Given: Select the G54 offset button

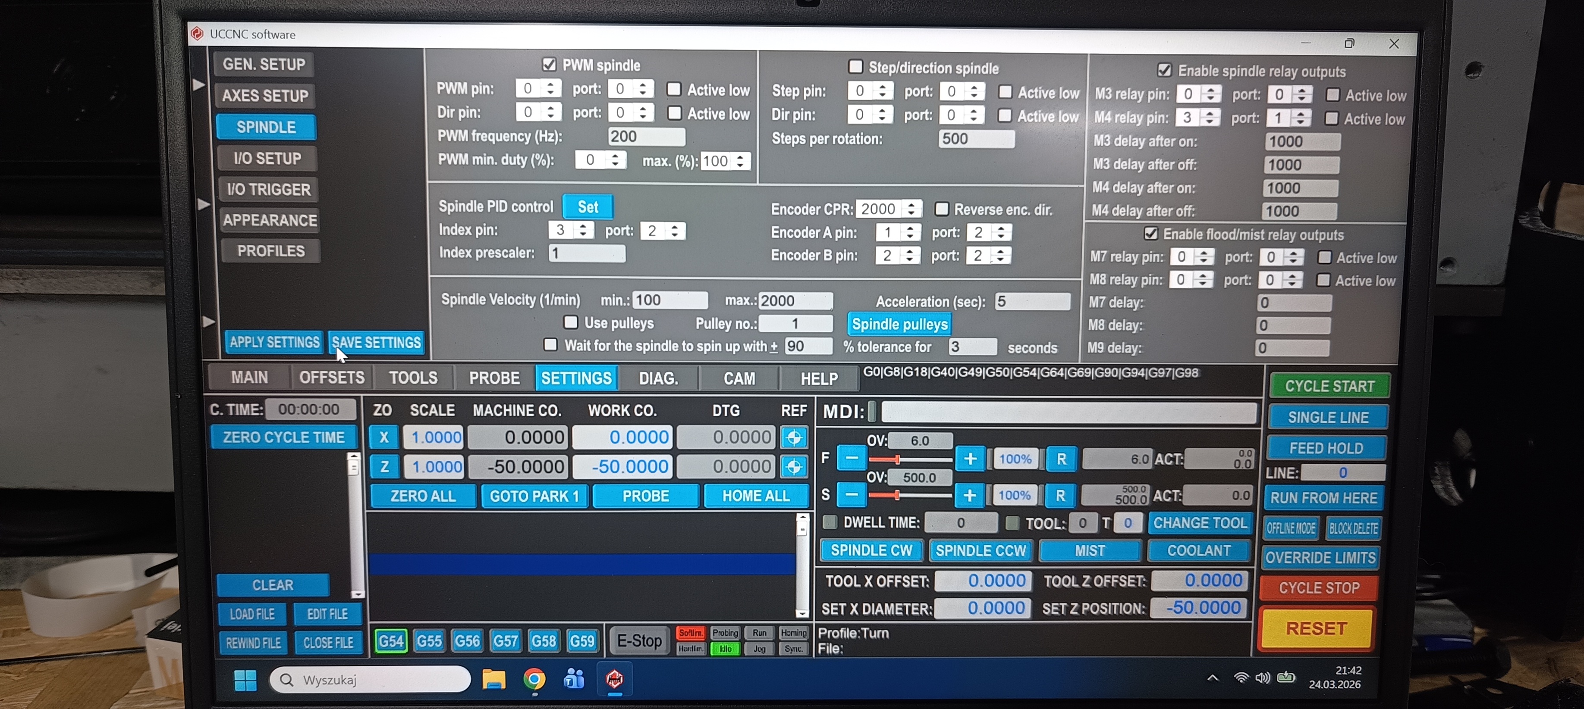Looking at the screenshot, I should click(x=391, y=641).
